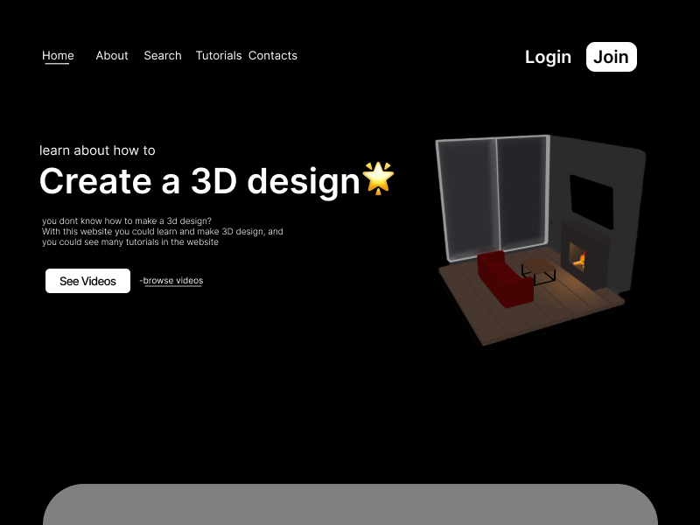Click the Login link
This screenshot has height=525, width=700.
tap(548, 57)
